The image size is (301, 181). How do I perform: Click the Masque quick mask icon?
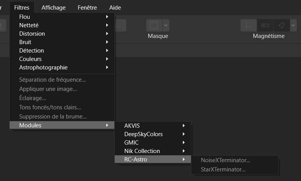click(154, 25)
